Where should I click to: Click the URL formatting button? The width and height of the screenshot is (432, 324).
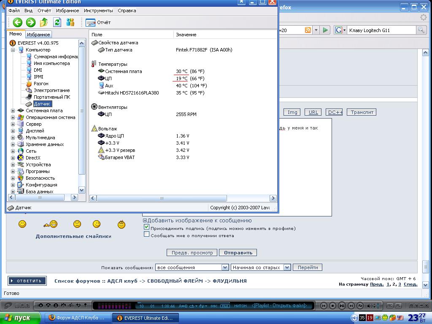pos(313,112)
